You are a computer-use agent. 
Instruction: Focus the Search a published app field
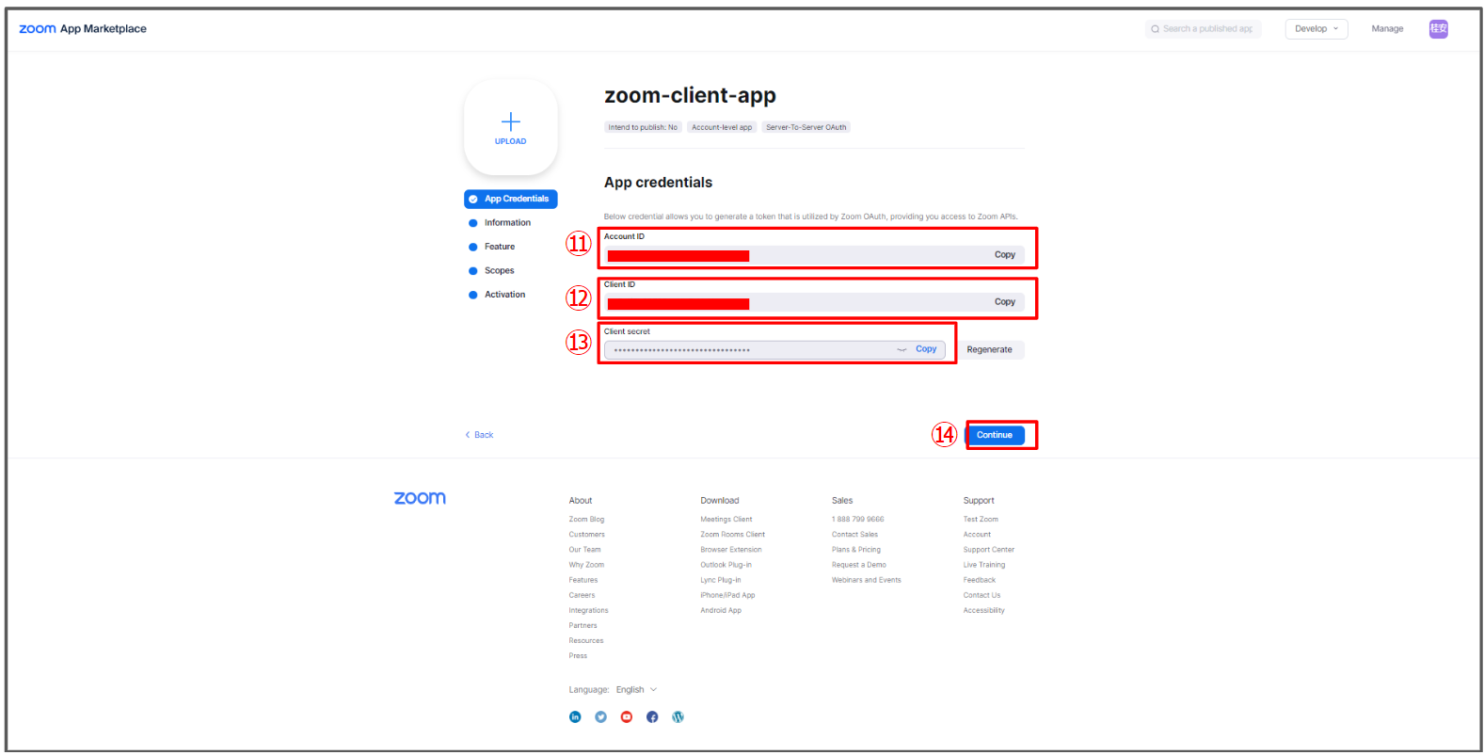pyautogui.click(x=1204, y=29)
